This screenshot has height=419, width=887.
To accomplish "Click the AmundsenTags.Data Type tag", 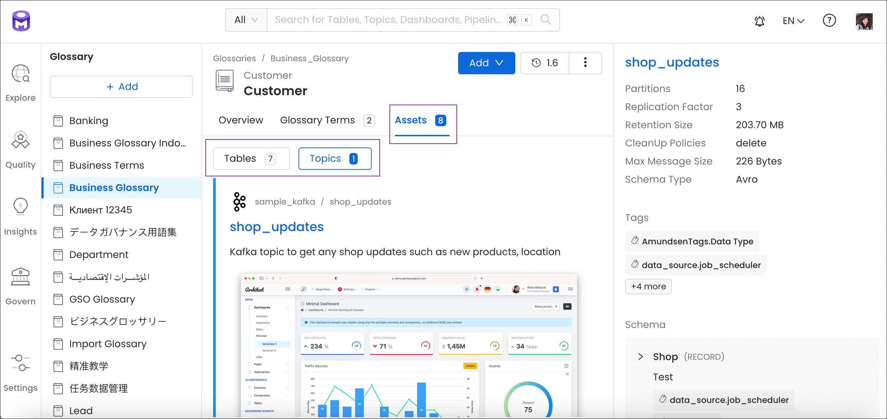I will [692, 241].
